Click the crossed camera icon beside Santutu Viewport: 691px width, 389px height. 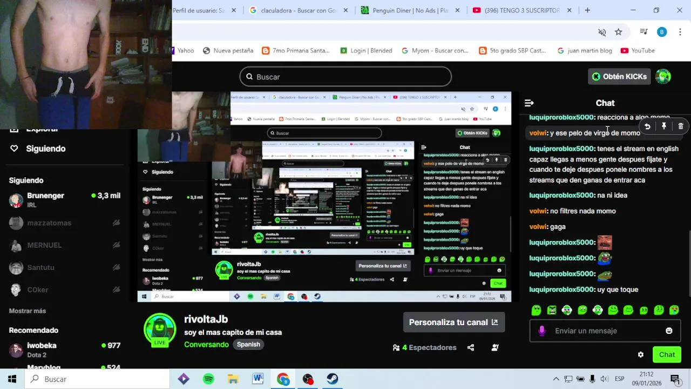tap(116, 267)
